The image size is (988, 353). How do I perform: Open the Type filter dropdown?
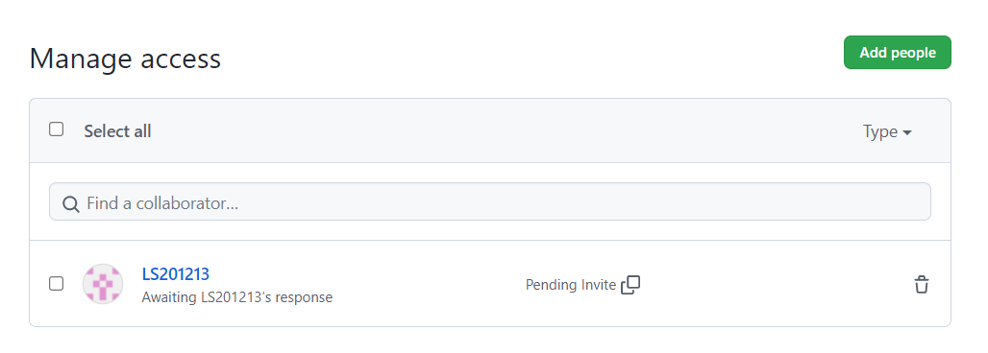click(x=887, y=131)
